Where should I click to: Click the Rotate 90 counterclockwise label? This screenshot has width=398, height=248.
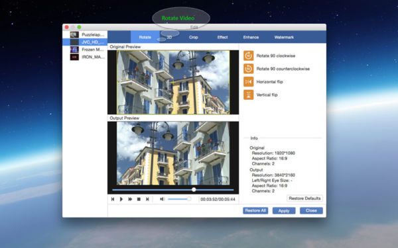click(x=283, y=69)
